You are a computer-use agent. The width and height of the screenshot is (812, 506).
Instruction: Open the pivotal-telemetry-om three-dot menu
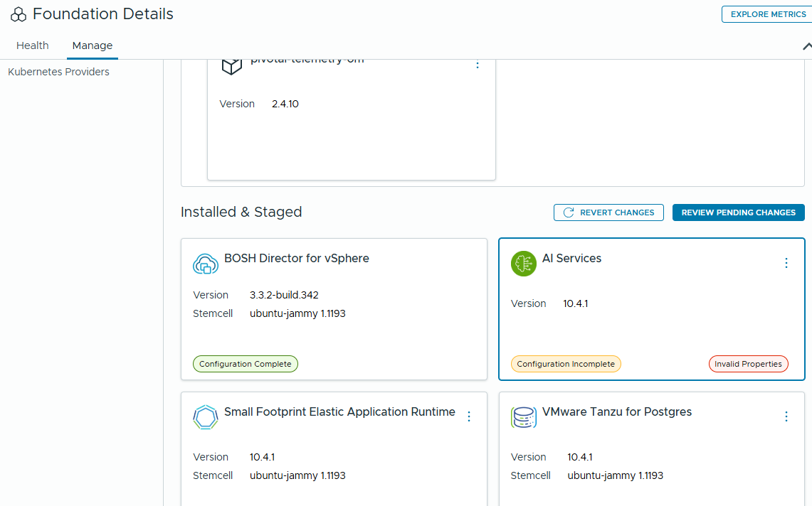point(478,65)
